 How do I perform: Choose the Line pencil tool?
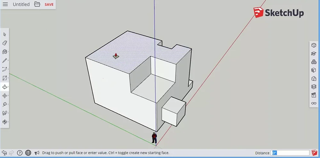tap(4, 60)
